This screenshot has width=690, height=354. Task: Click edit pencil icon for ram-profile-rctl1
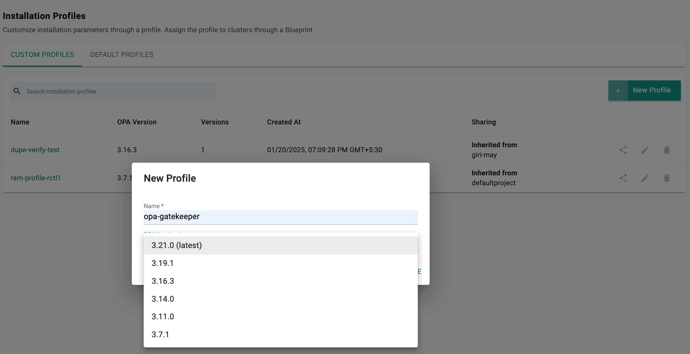click(645, 178)
